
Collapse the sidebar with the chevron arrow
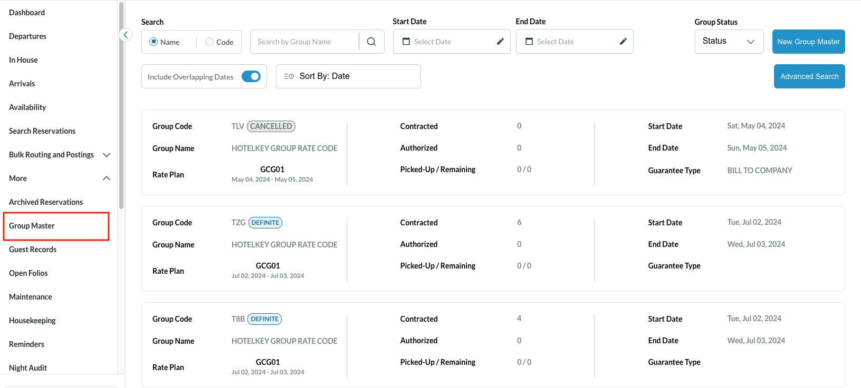(126, 35)
